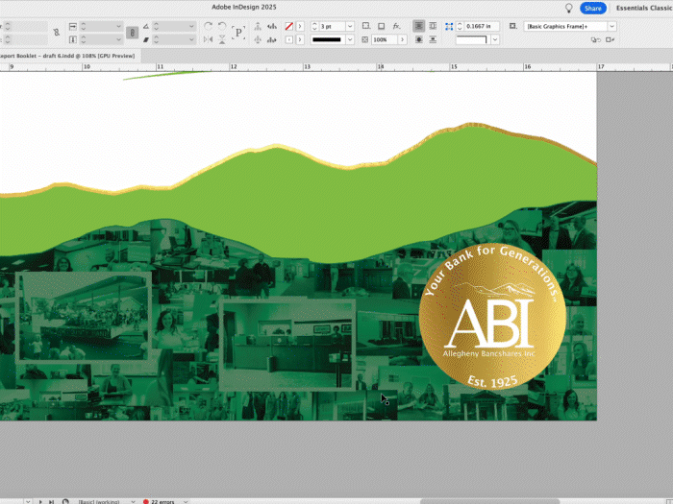The width and height of the screenshot is (673, 504).
Task: Open the Essentials Classic workspace switcher
Action: coord(644,8)
